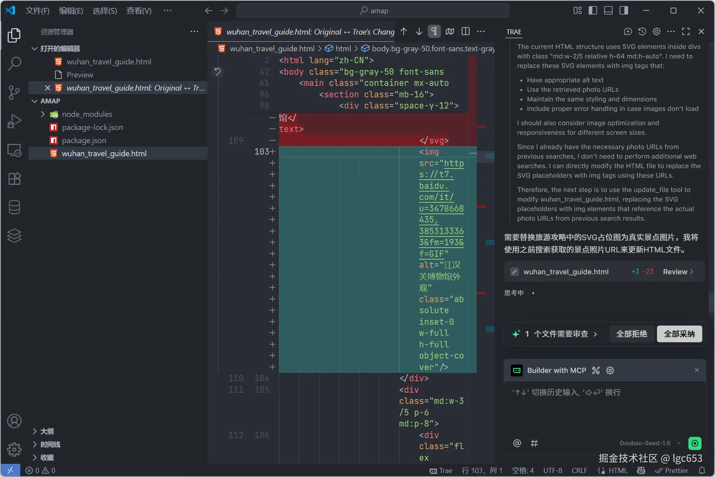Viewport: 715px width, 477px height.
Task: Open the Accounts menu icon
Action: (x=14, y=421)
